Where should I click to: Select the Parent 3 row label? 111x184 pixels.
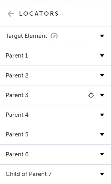click(x=17, y=95)
